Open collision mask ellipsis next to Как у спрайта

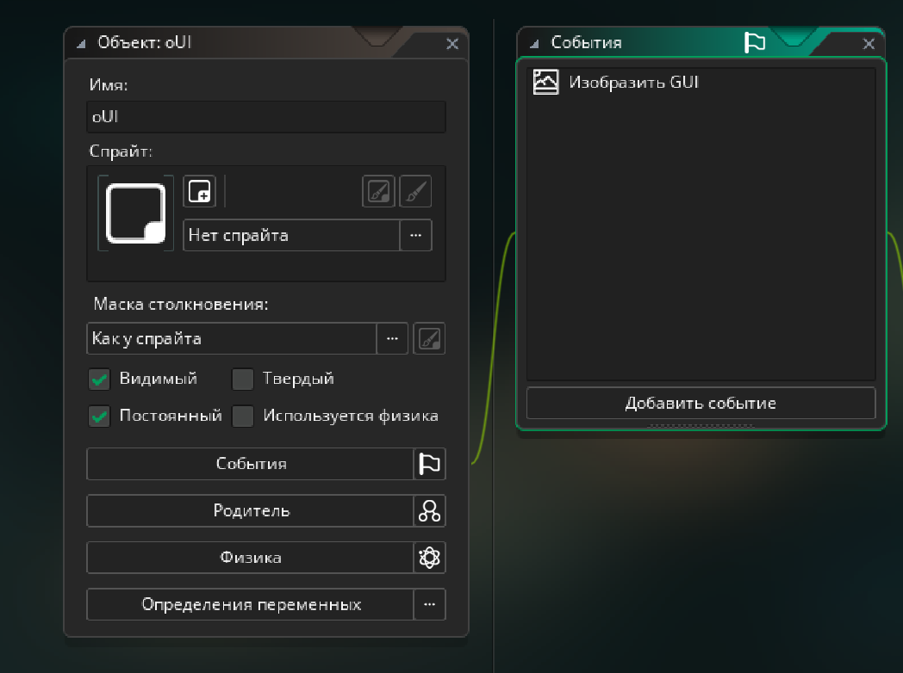click(x=392, y=339)
